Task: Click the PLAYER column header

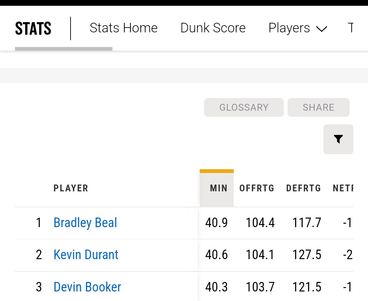Action: pyautogui.click(x=71, y=188)
